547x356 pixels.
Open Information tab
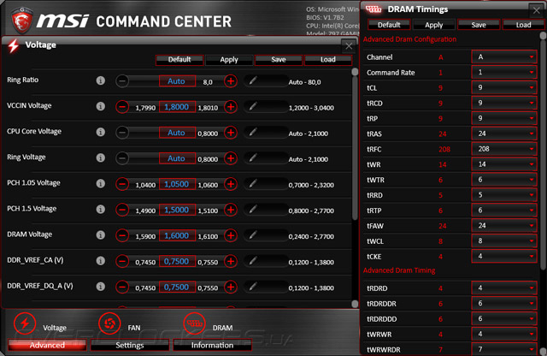[x=212, y=345]
